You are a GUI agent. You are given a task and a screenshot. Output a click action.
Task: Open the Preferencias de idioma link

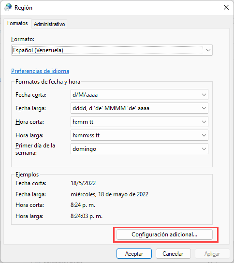point(40,71)
